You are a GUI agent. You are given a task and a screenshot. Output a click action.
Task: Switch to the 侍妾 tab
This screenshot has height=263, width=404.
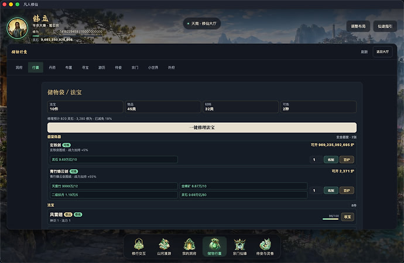pyautogui.click(x=118, y=68)
